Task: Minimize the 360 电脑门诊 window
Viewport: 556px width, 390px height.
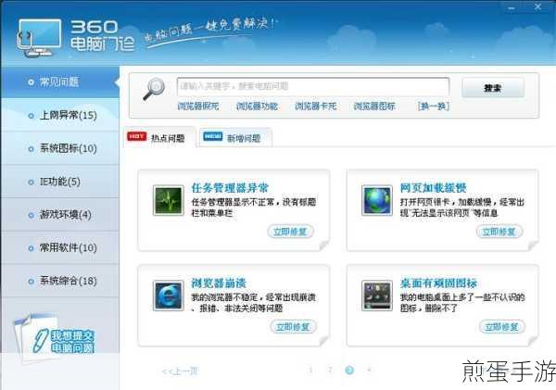Action: (512, 7)
